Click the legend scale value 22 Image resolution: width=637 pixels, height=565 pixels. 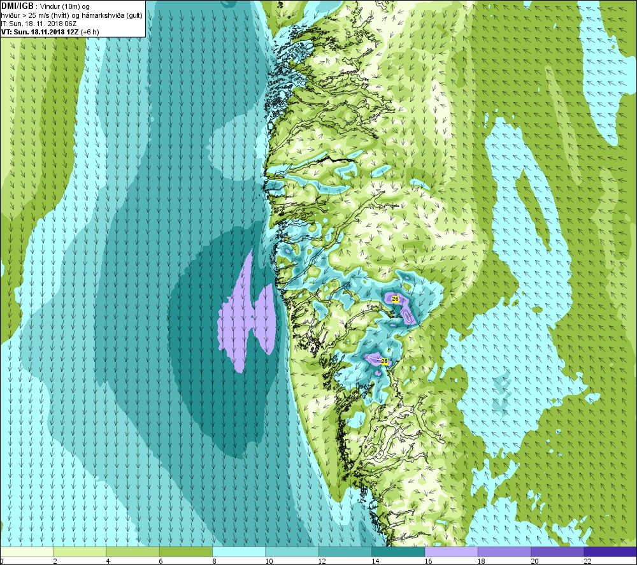coord(587,561)
